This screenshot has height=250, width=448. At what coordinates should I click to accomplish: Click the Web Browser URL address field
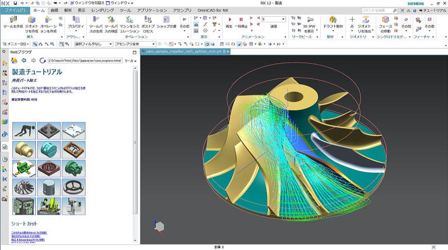85,60
